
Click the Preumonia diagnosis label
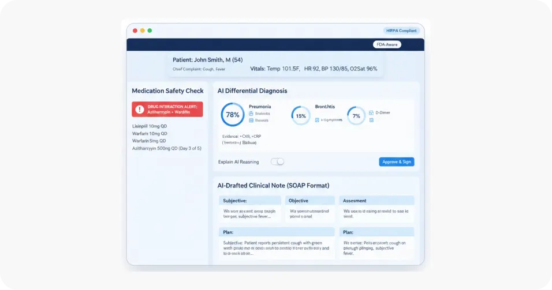click(260, 107)
